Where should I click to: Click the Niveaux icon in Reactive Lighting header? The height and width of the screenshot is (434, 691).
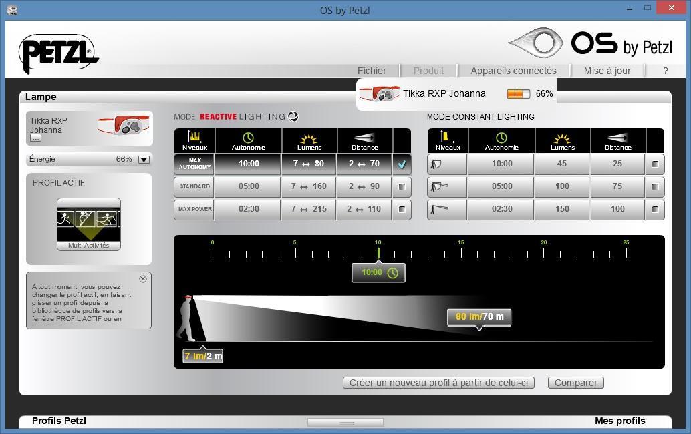click(194, 136)
